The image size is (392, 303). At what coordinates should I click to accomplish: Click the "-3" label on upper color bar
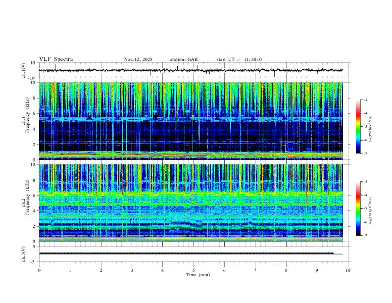(365, 100)
